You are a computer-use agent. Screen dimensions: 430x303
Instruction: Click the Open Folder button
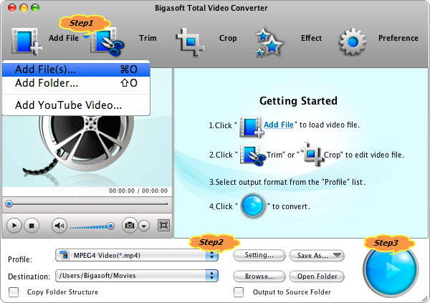(317, 276)
